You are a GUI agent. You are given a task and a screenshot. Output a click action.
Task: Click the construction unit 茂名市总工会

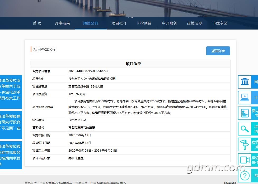(x=77, y=120)
